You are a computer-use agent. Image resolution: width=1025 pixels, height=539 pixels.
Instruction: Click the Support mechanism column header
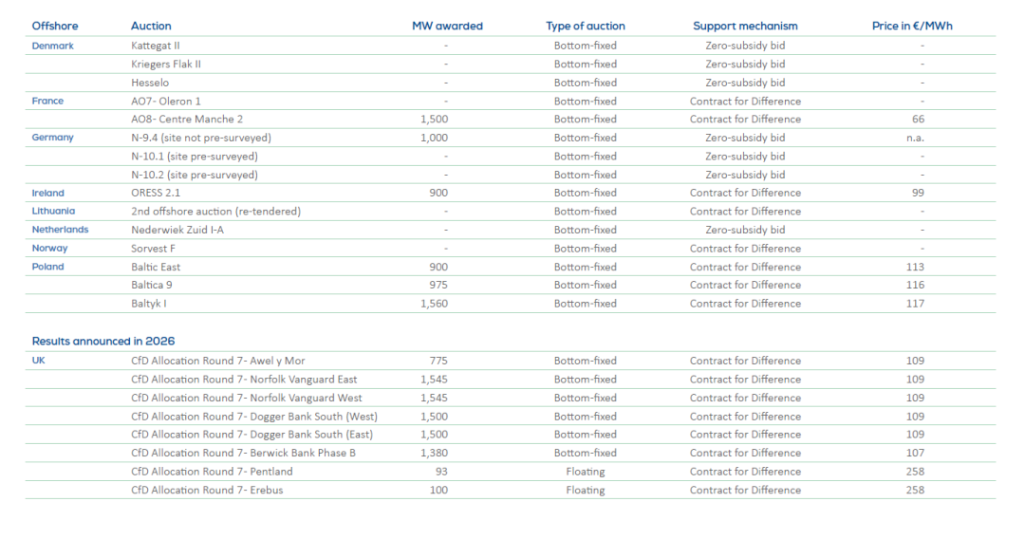pos(745,26)
